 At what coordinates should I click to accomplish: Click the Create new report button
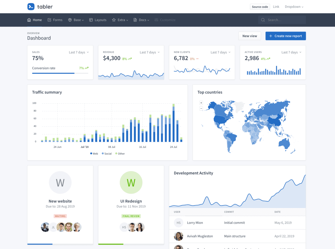point(285,36)
